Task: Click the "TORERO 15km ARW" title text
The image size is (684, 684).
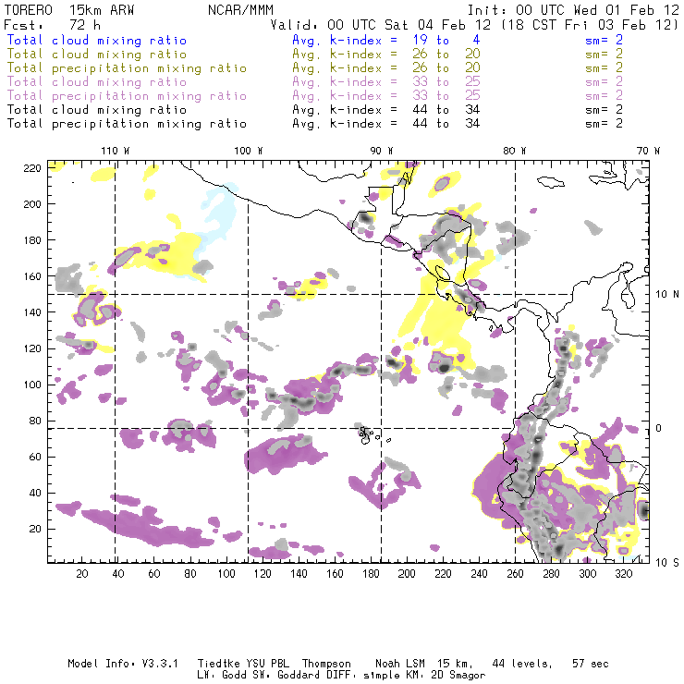Action: [69, 10]
